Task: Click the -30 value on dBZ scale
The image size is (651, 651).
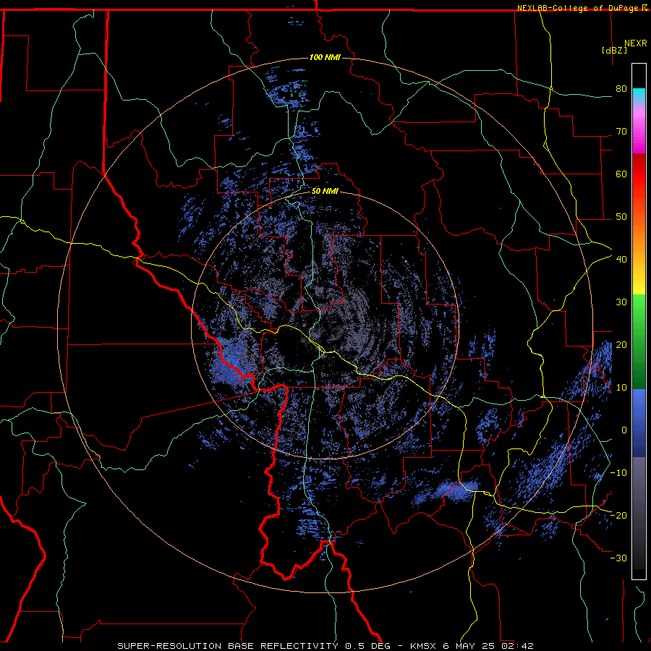Action: pyautogui.click(x=618, y=558)
